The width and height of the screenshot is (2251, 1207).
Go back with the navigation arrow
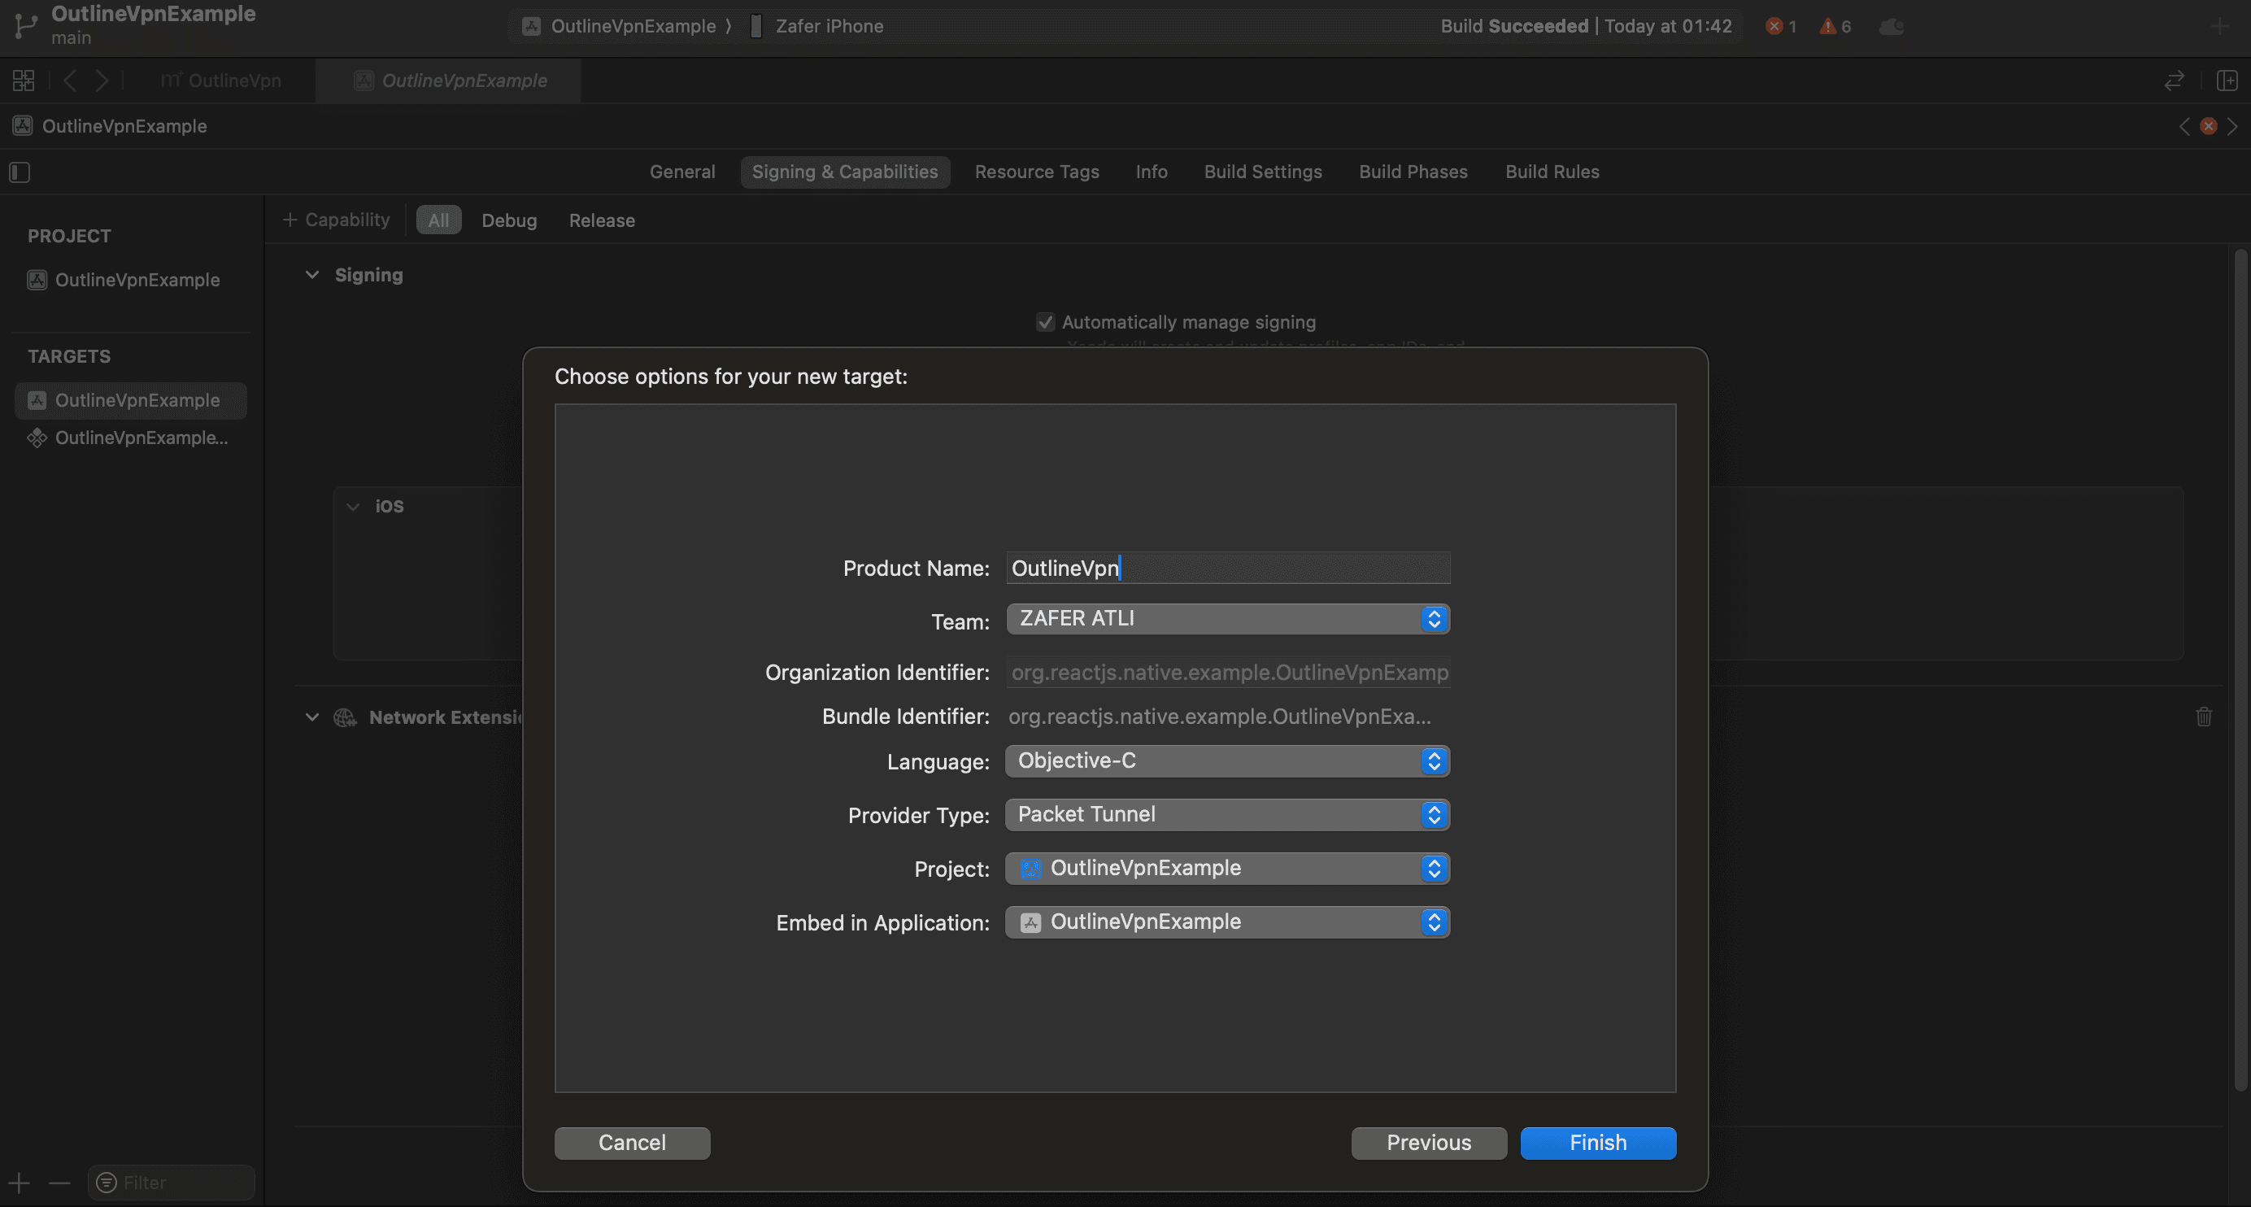pyautogui.click(x=71, y=81)
